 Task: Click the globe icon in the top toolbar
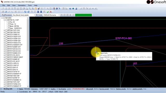[73, 9]
